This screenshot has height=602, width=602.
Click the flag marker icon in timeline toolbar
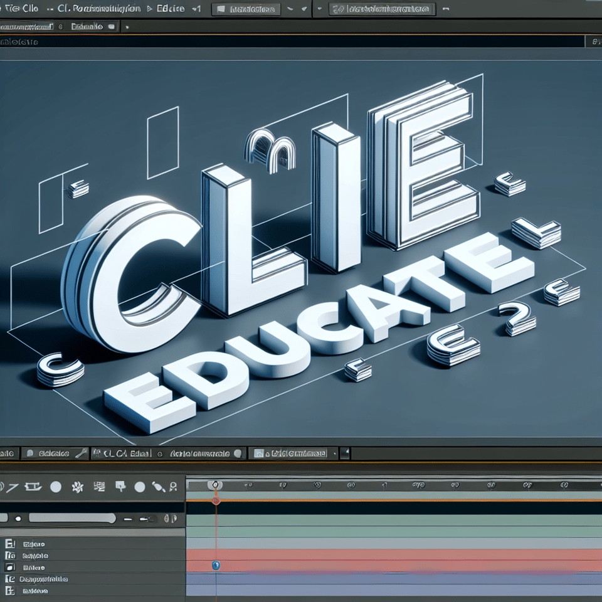click(x=120, y=487)
